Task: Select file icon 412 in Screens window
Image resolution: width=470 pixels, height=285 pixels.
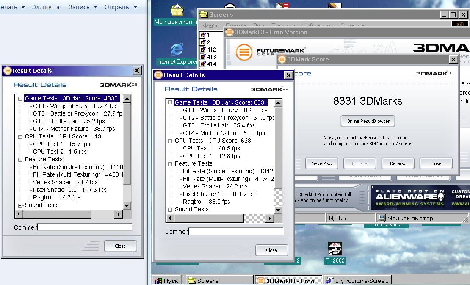Action: (203, 50)
